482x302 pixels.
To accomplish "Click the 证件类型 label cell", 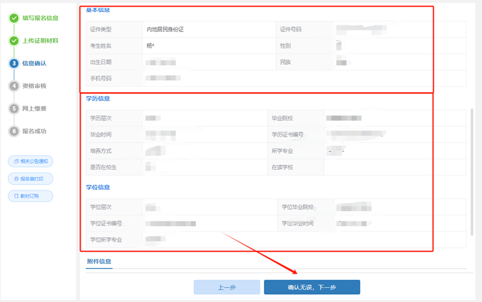I will [114, 30].
